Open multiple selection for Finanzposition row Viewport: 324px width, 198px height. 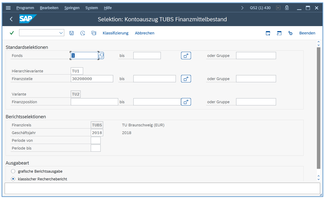coord(186,102)
